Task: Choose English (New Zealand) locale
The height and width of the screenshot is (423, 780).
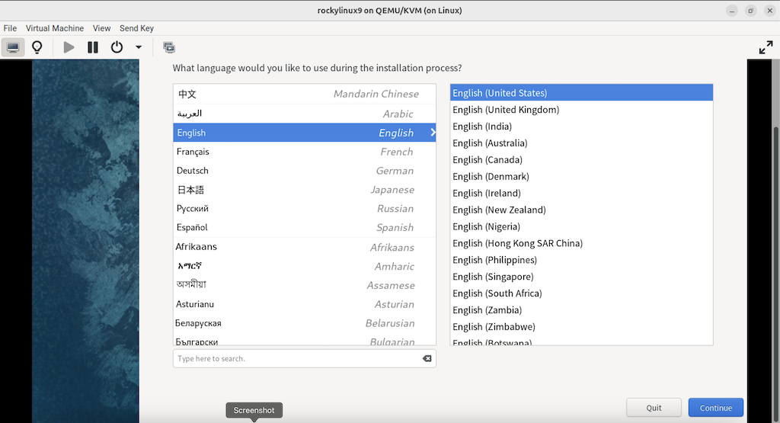Action: (x=581, y=210)
